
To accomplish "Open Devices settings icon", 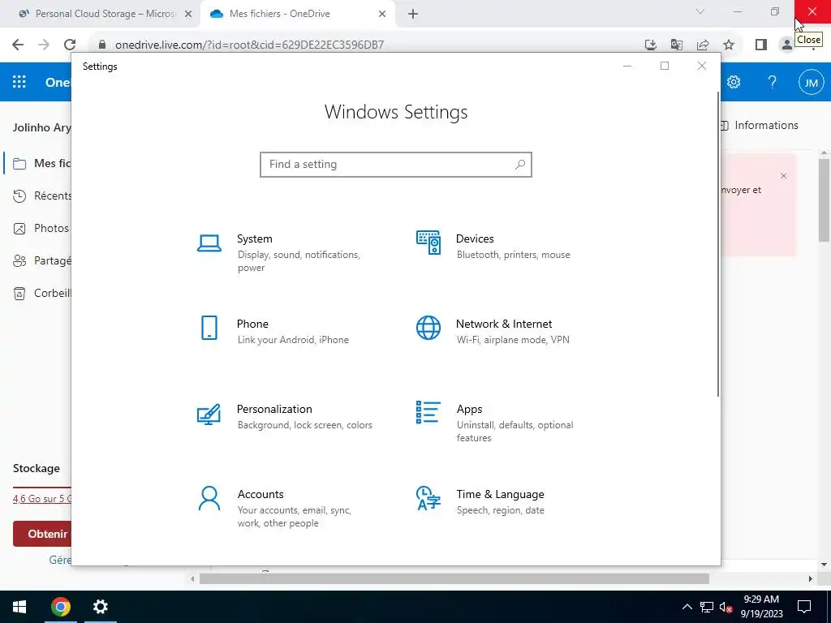I will 428,243.
